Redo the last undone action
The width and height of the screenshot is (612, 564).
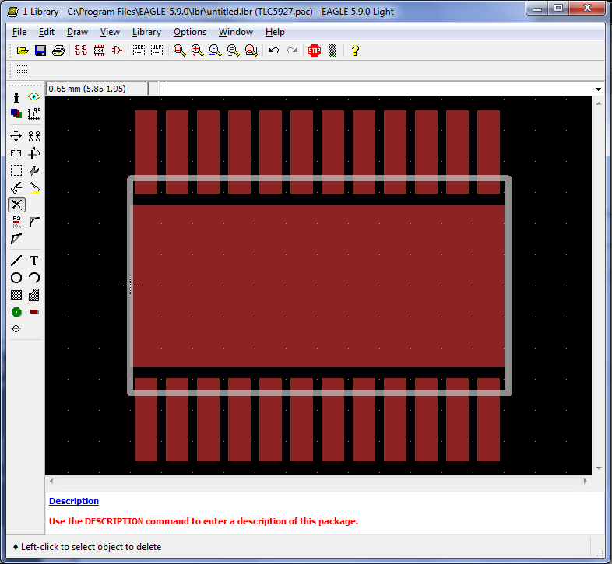click(x=292, y=51)
